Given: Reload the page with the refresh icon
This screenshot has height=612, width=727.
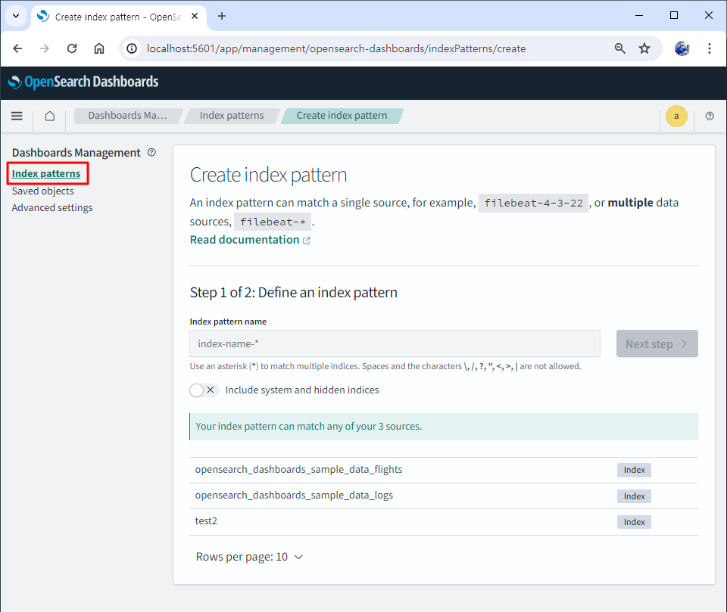Looking at the screenshot, I should [x=72, y=48].
